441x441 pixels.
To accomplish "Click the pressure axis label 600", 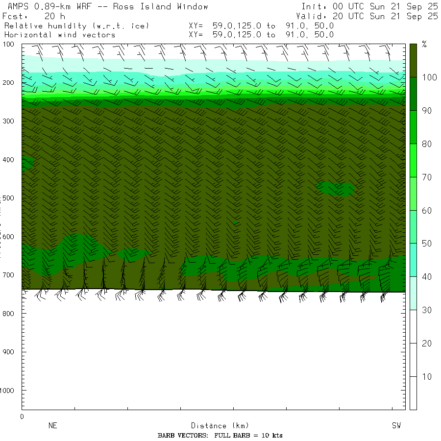I will click(x=8, y=237).
